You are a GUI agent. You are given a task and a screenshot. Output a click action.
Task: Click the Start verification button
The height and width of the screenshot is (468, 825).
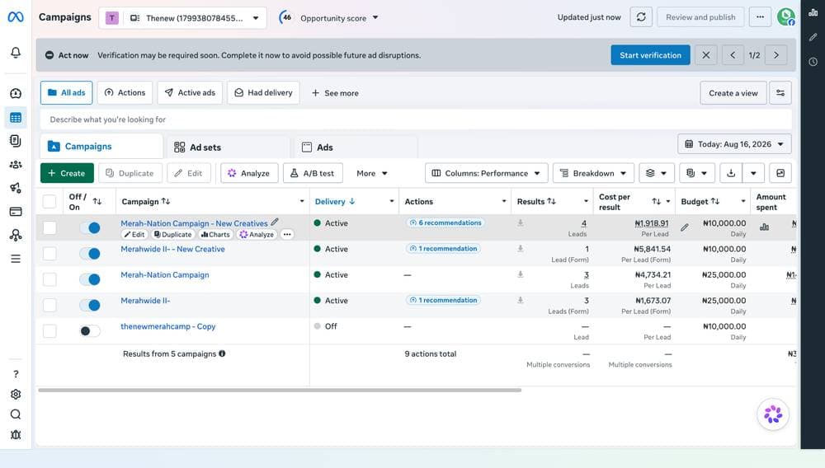click(x=650, y=54)
